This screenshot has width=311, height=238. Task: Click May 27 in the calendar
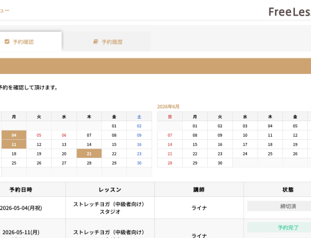click(x=64, y=163)
